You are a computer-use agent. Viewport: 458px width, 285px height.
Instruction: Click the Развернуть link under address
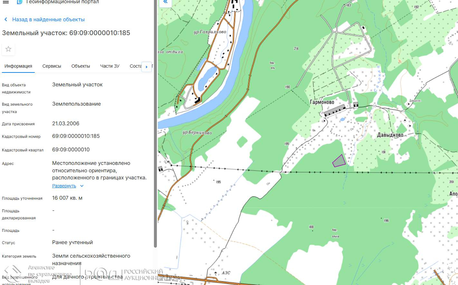tap(64, 186)
